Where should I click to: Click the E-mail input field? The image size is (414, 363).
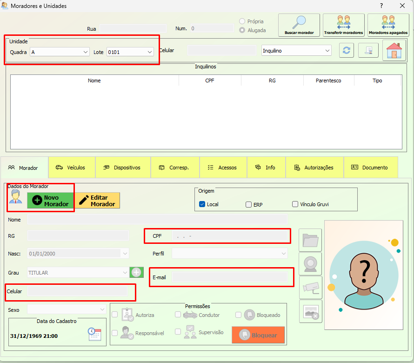click(x=229, y=277)
